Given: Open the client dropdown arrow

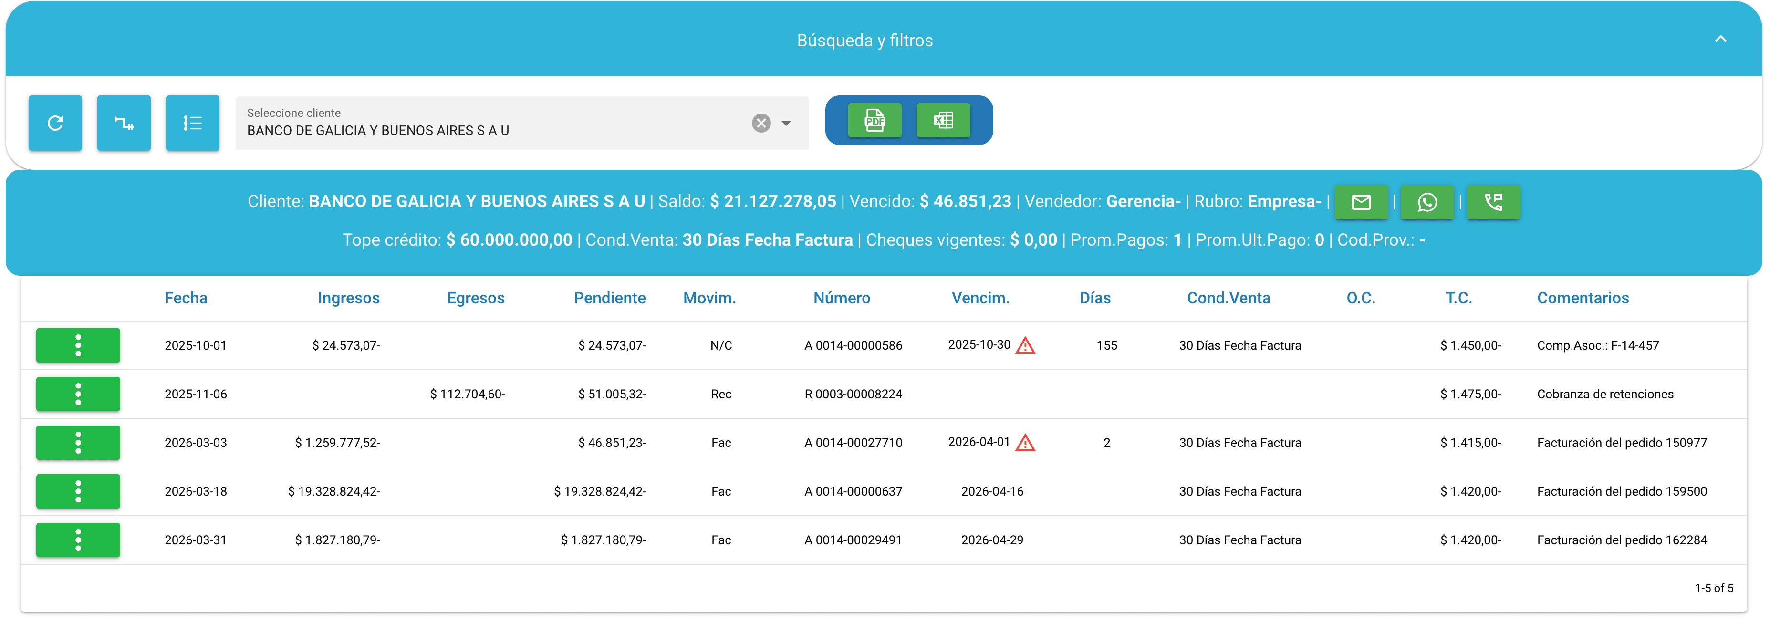Looking at the screenshot, I should pyautogui.click(x=786, y=123).
